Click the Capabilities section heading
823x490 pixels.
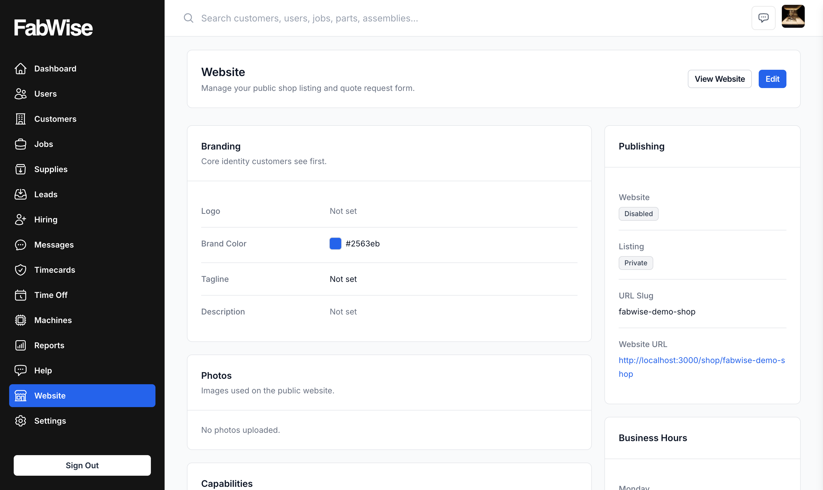pyautogui.click(x=227, y=483)
